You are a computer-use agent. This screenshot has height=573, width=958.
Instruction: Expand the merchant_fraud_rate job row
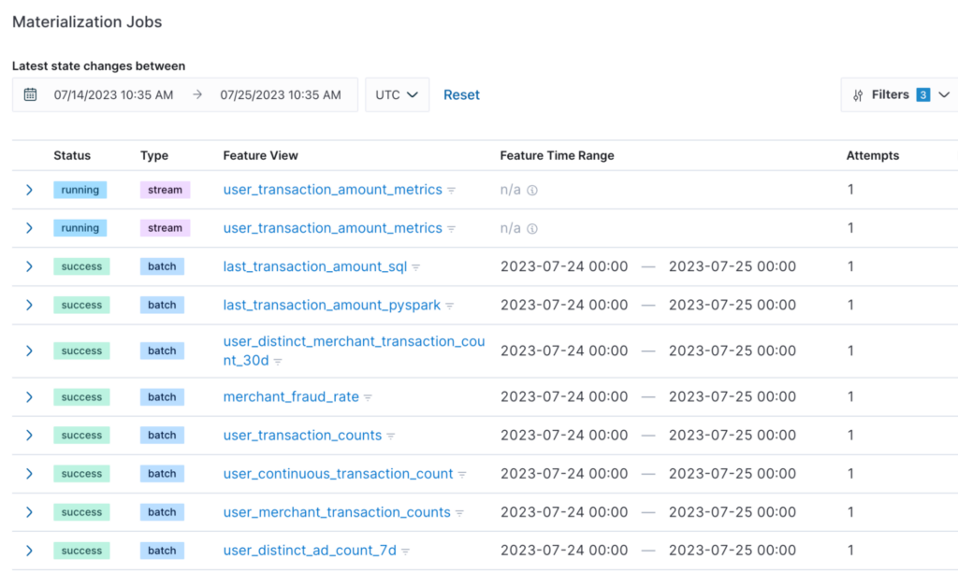(29, 397)
